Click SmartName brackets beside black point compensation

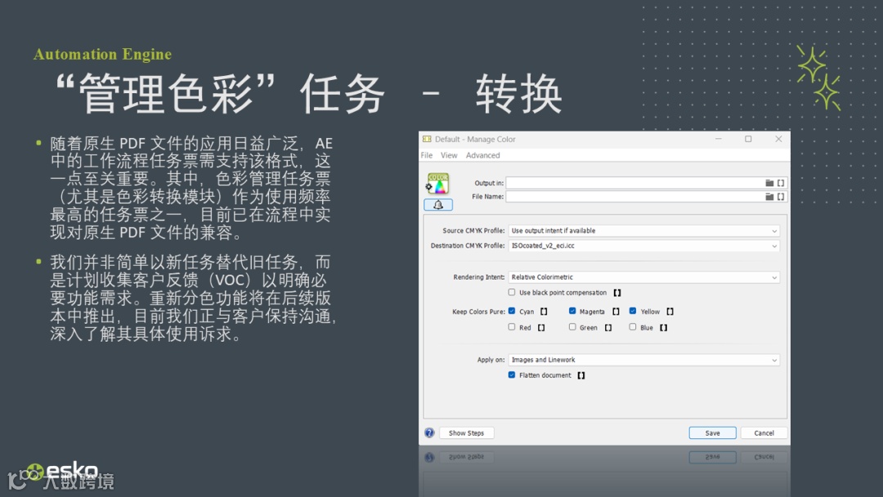[617, 293]
